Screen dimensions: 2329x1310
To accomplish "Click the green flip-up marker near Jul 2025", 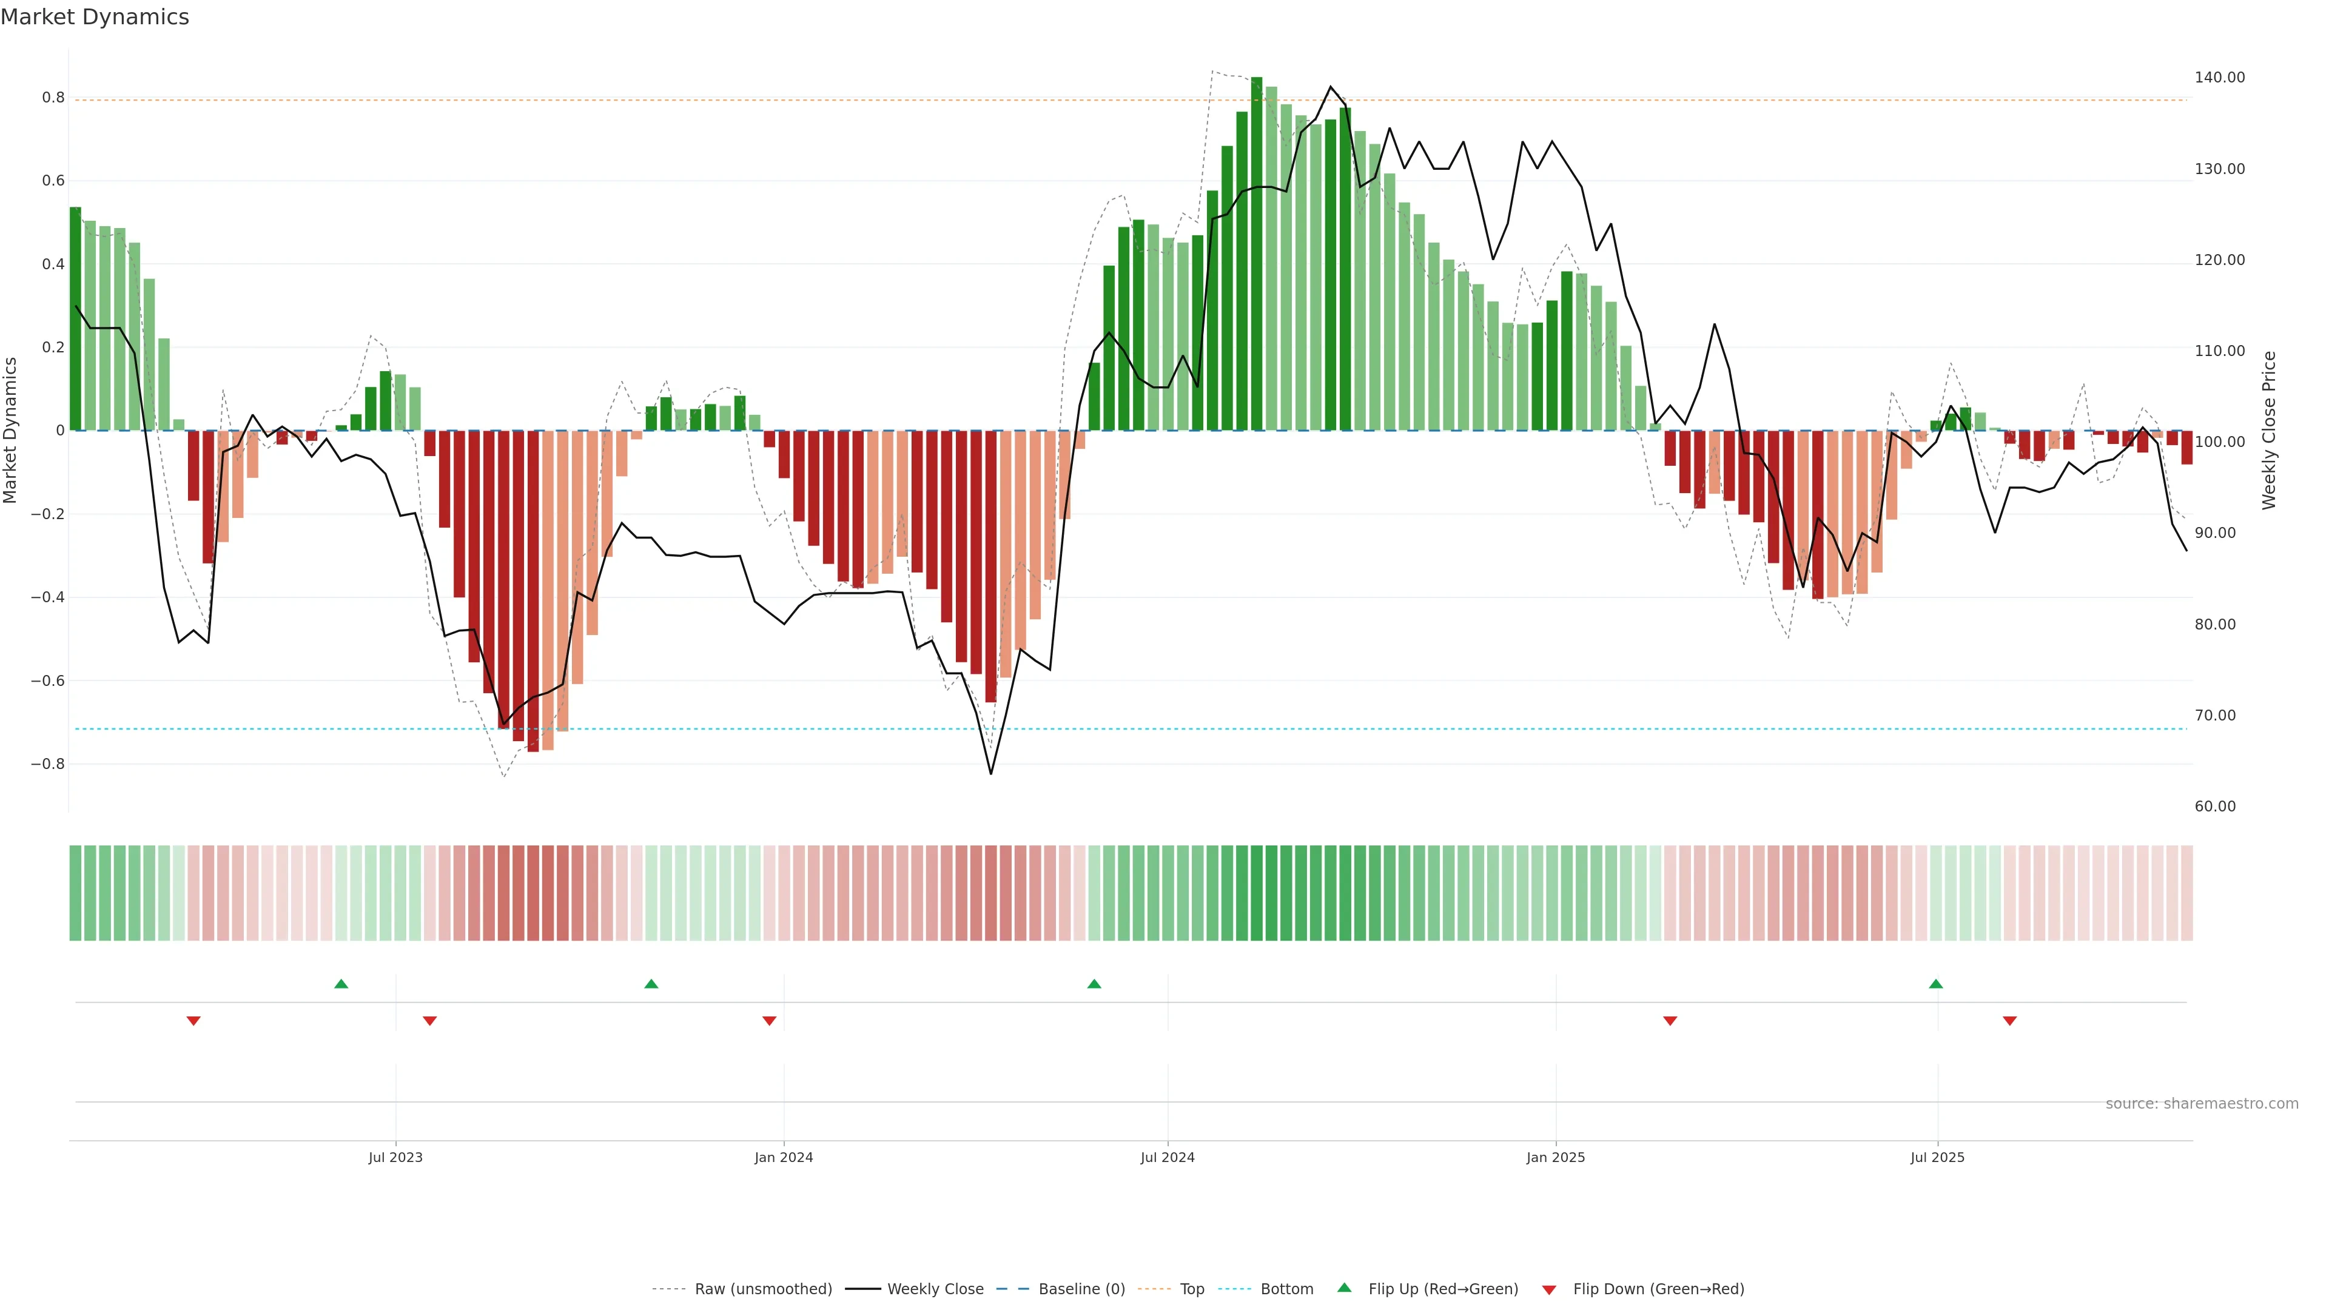I will coord(1936,984).
